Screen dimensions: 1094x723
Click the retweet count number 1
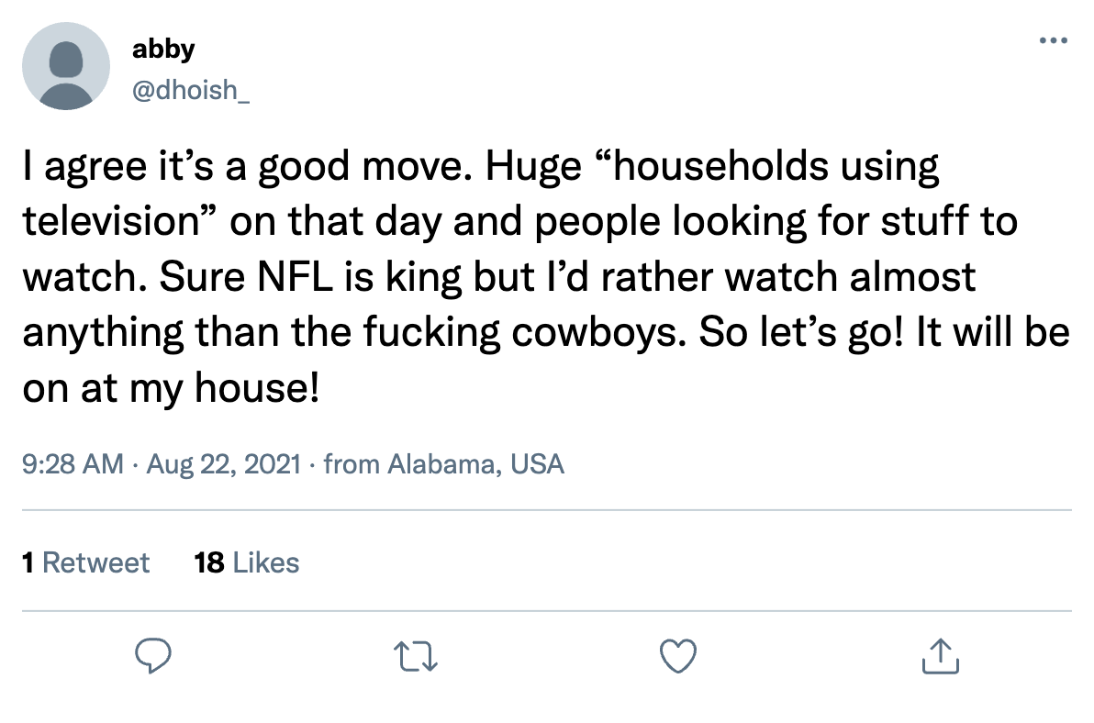(x=28, y=562)
